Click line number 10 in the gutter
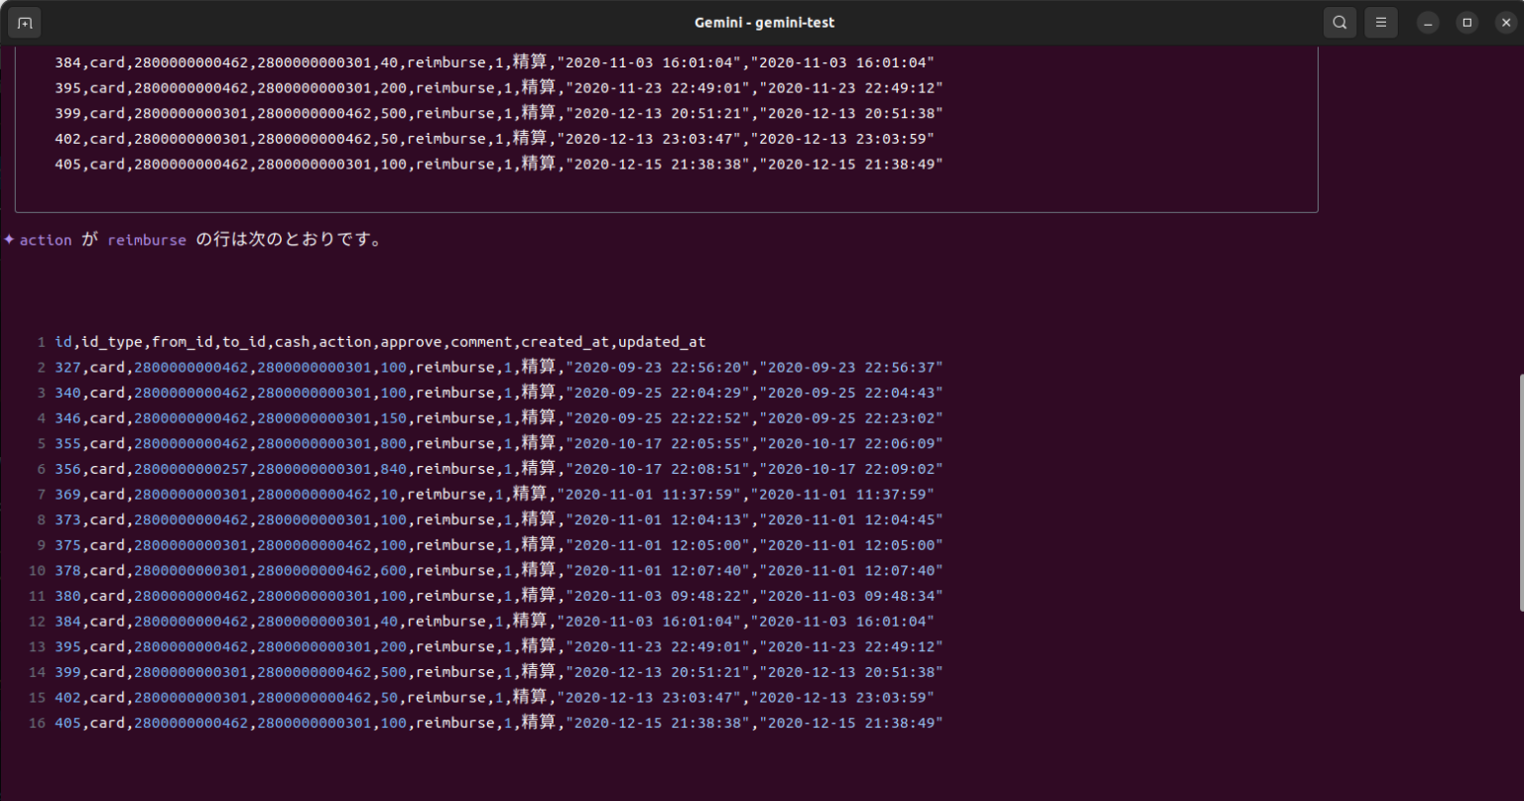 coord(36,570)
